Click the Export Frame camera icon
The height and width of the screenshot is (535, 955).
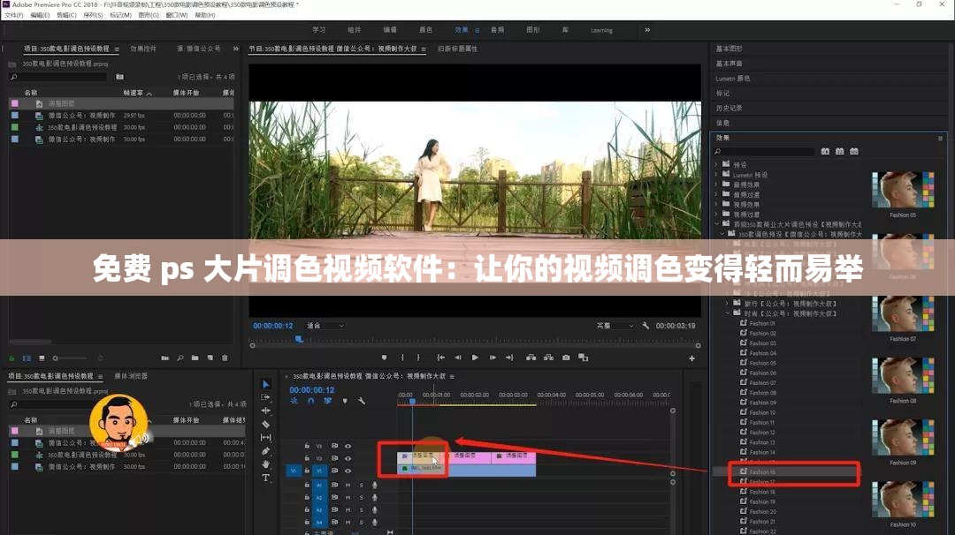coord(566,358)
